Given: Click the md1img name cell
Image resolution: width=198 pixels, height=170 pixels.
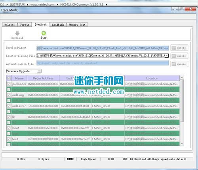Looking at the screenshot, I should click(x=19, y=95).
